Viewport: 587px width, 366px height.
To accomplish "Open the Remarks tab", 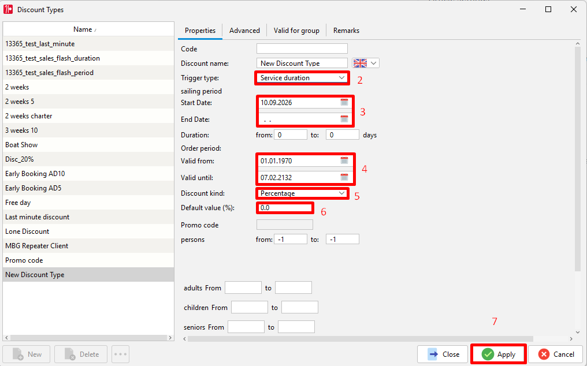I will (346, 31).
